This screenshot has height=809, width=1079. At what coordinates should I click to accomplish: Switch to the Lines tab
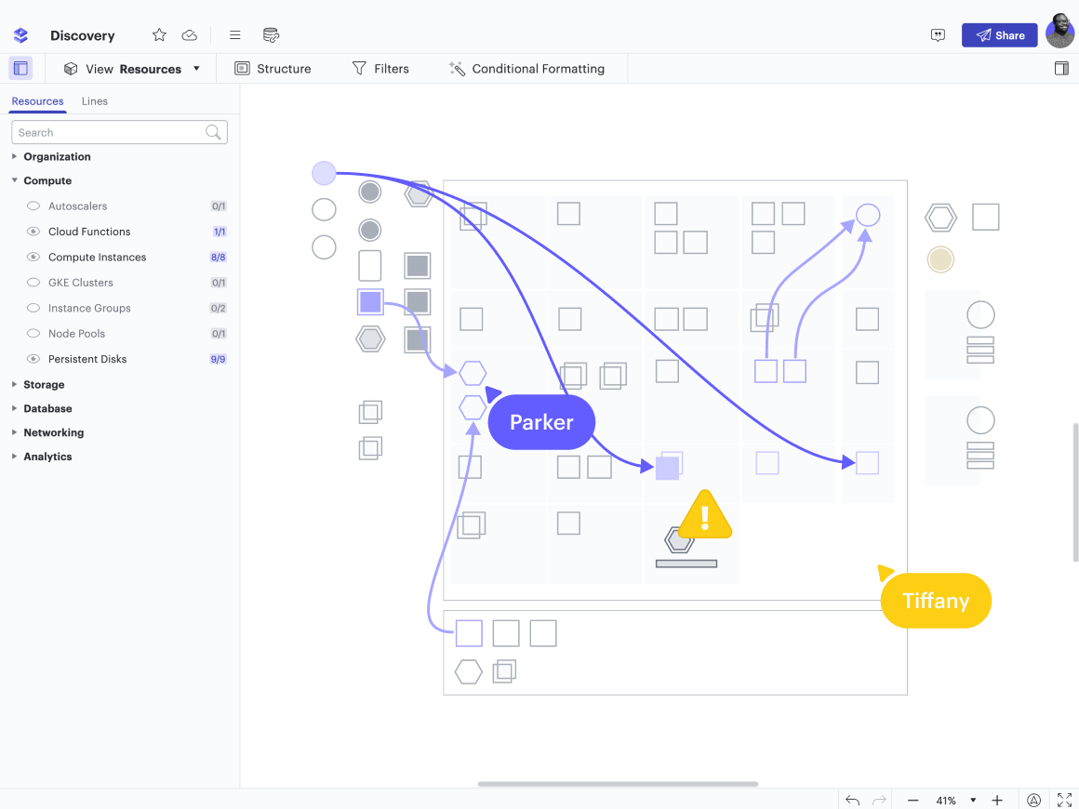(94, 101)
